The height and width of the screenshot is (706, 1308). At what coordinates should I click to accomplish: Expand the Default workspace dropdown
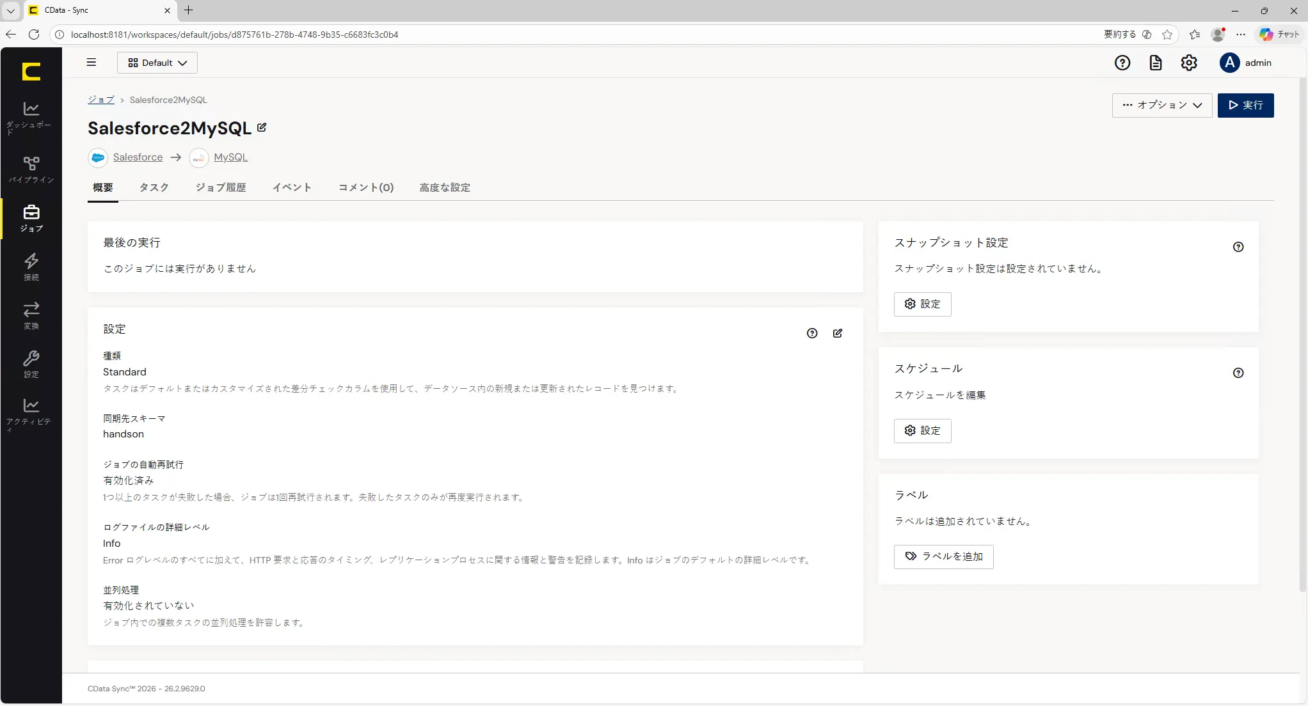pos(157,63)
